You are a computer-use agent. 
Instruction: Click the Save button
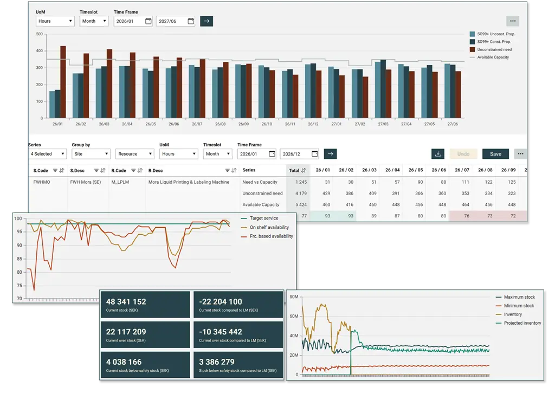[x=495, y=153]
